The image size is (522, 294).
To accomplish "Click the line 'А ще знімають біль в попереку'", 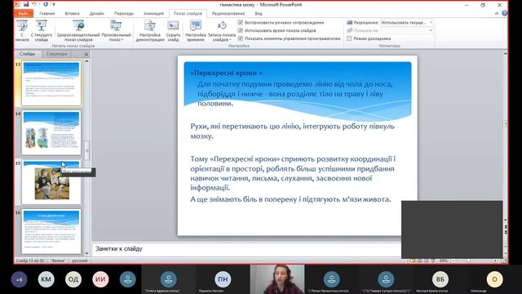I will pyautogui.click(x=290, y=199).
